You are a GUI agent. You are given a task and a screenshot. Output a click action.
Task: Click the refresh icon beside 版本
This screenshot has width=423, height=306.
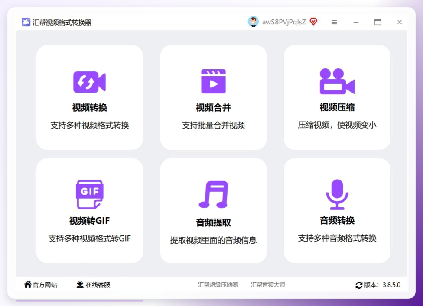click(359, 285)
